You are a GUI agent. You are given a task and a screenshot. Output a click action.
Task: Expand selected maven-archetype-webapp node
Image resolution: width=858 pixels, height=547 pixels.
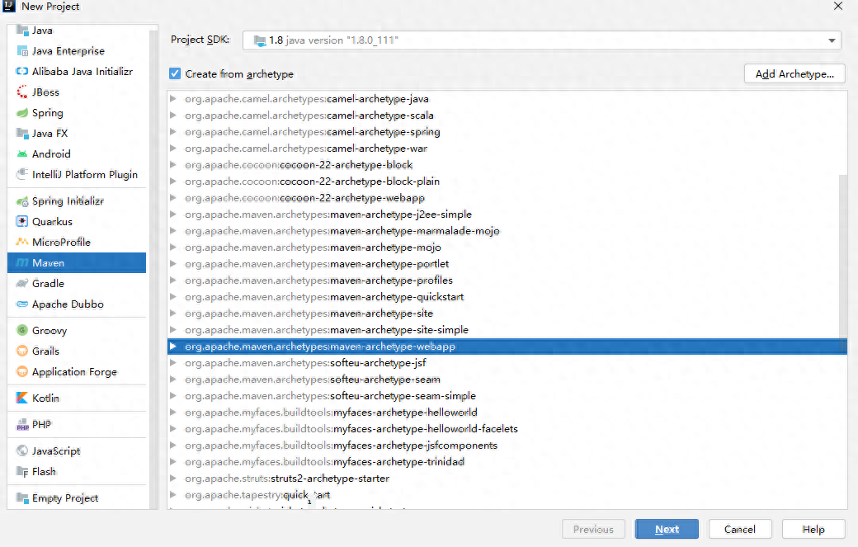(x=173, y=347)
